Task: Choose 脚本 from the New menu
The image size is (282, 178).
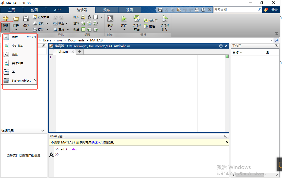Action: click(20, 37)
